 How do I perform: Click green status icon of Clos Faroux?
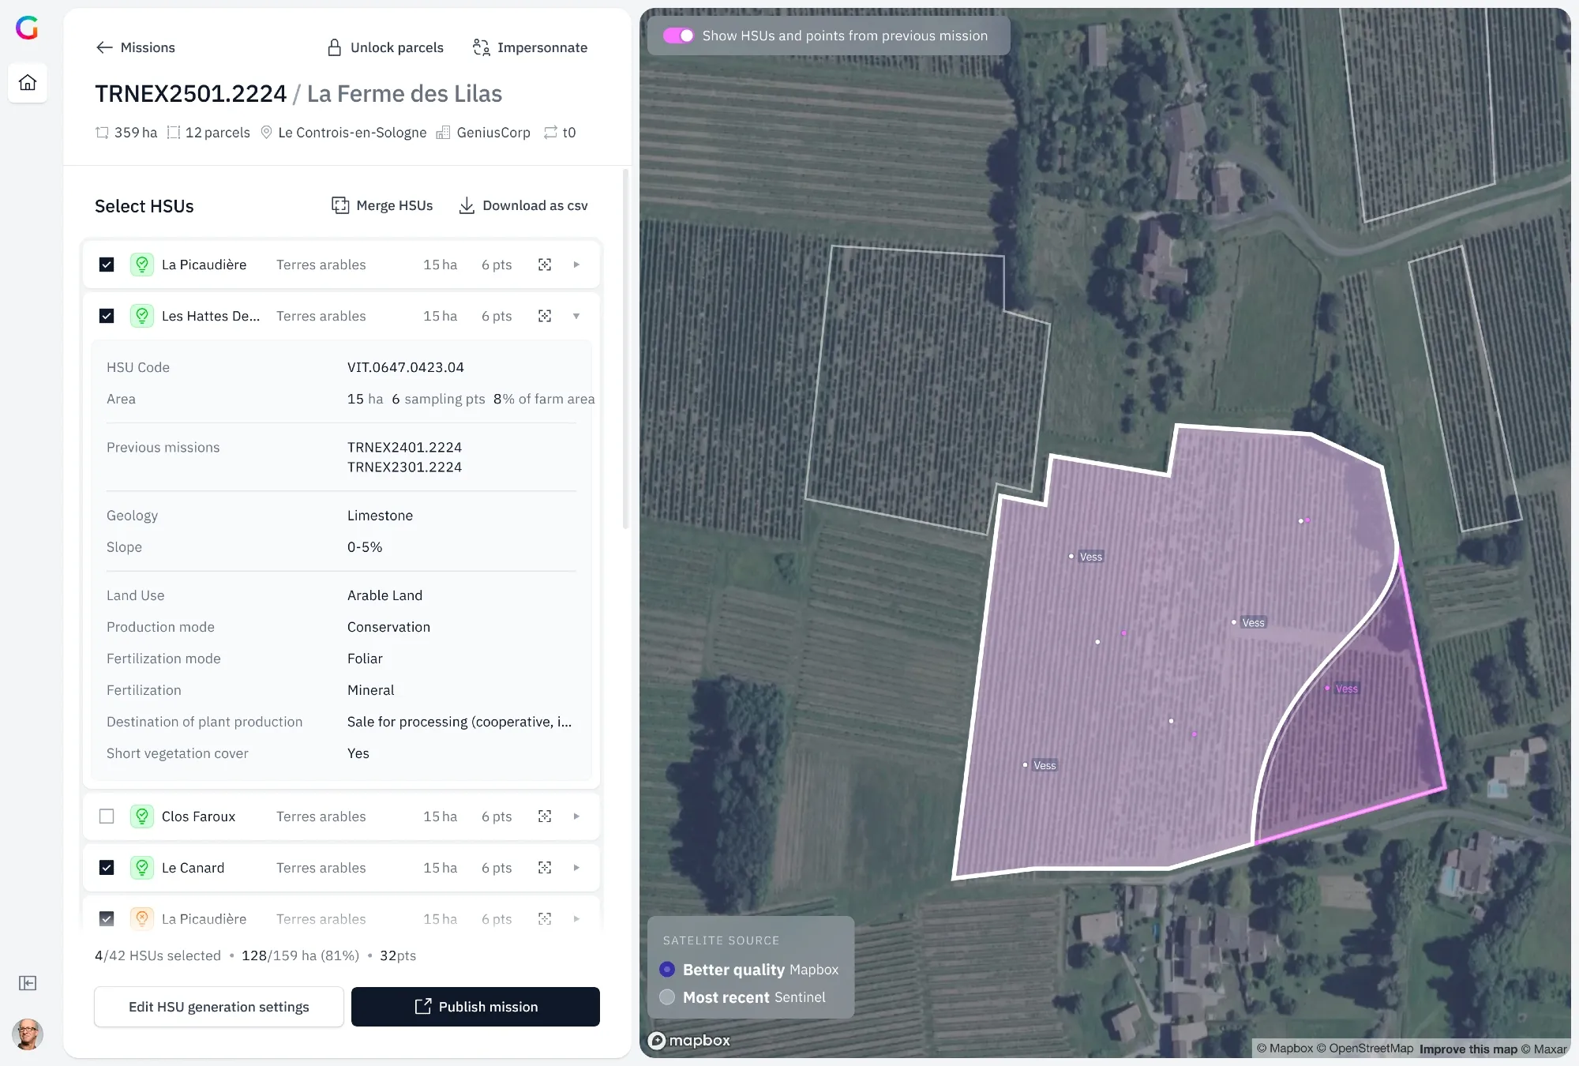coord(142,816)
